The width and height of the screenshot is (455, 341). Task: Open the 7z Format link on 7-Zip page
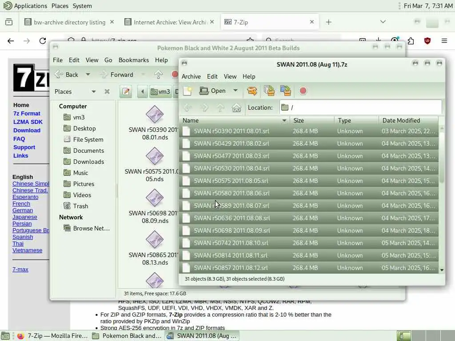(27, 113)
